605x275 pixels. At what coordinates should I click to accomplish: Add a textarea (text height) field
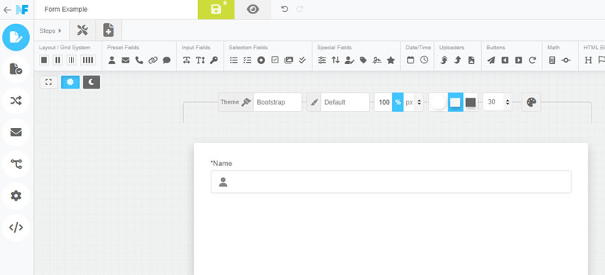click(200, 60)
